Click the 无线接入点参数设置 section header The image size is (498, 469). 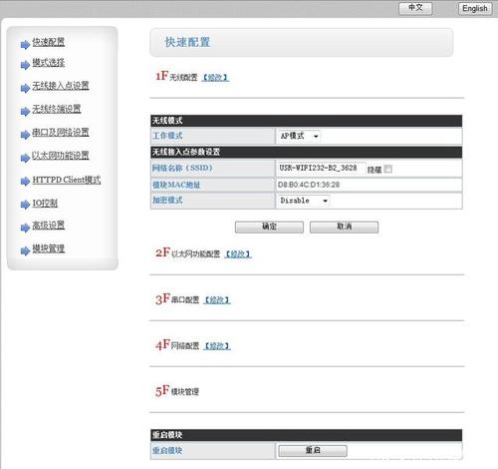click(306, 152)
